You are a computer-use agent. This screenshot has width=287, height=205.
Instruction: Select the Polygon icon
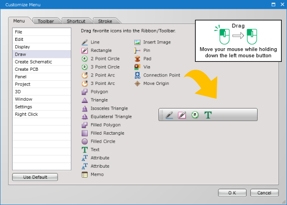[x=84, y=92]
